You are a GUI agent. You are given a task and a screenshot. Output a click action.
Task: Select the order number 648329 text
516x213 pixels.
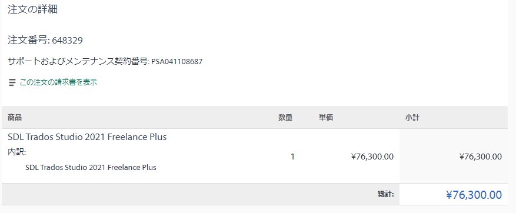tap(67, 41)
